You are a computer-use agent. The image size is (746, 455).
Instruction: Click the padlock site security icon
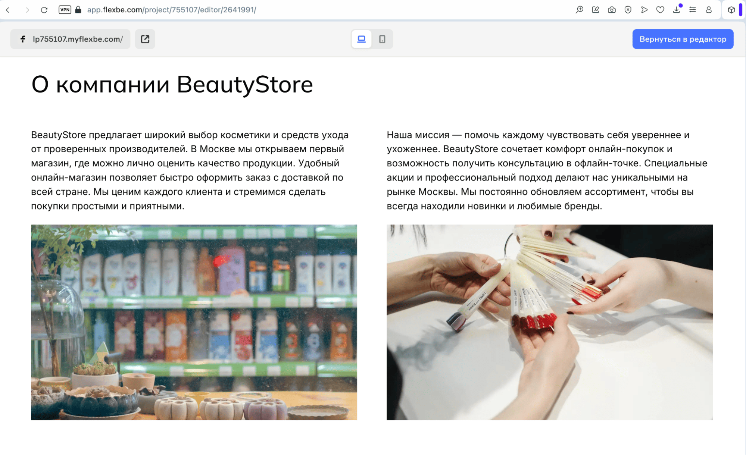[x=78, y=10]
